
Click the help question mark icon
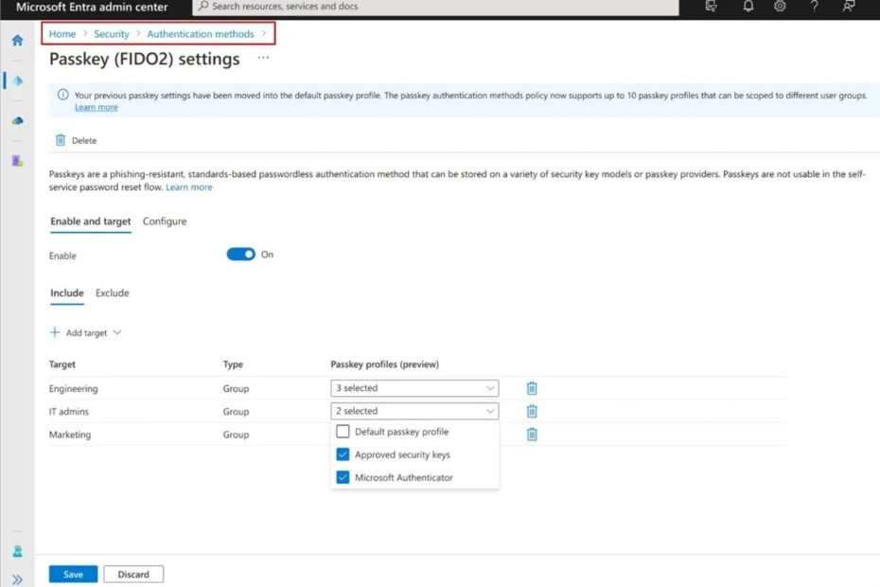pos(814,7)
